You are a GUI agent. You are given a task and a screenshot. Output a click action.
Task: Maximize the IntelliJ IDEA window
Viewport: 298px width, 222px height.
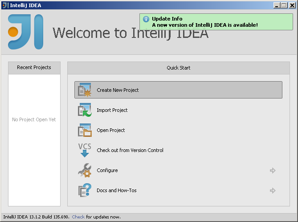[284, 5]
